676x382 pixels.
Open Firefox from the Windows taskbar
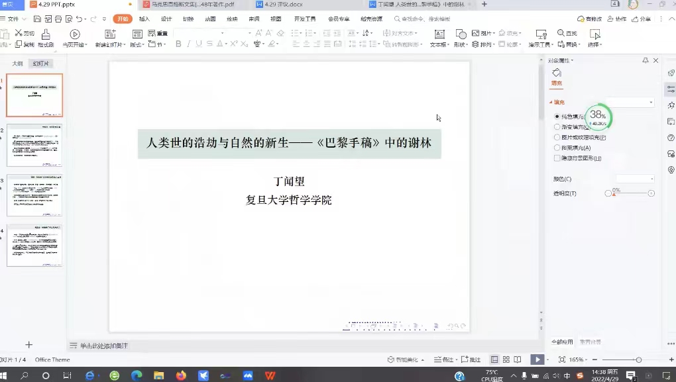[181, 375]
